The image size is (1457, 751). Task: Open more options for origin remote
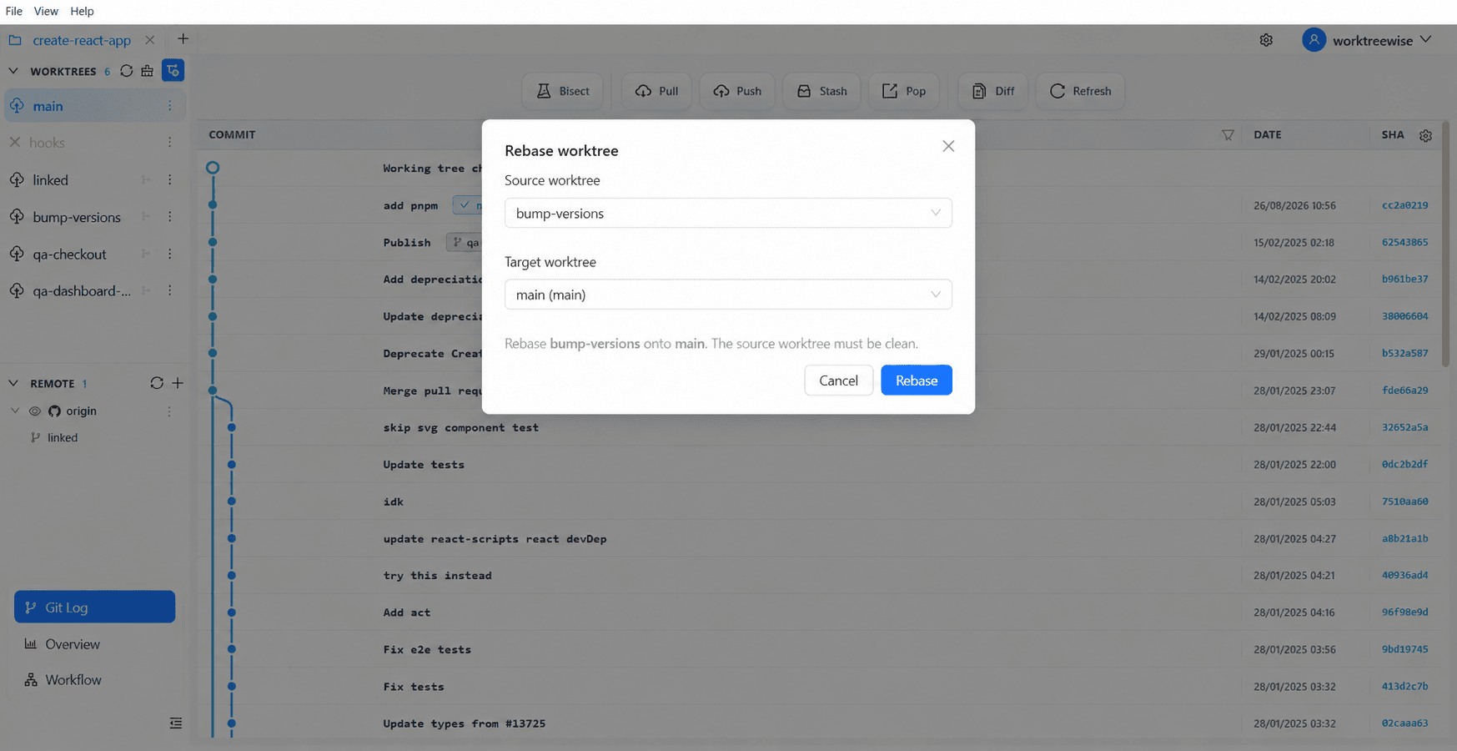point(169,411)
